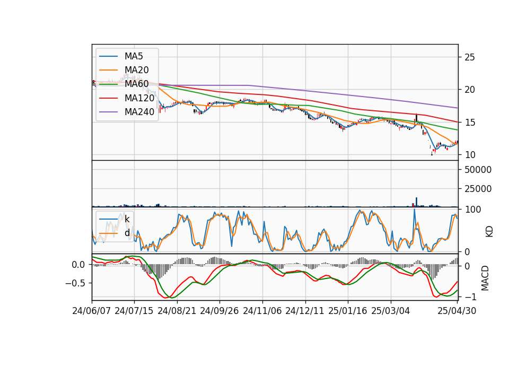Click the MA240 legend label

[139, 112]
